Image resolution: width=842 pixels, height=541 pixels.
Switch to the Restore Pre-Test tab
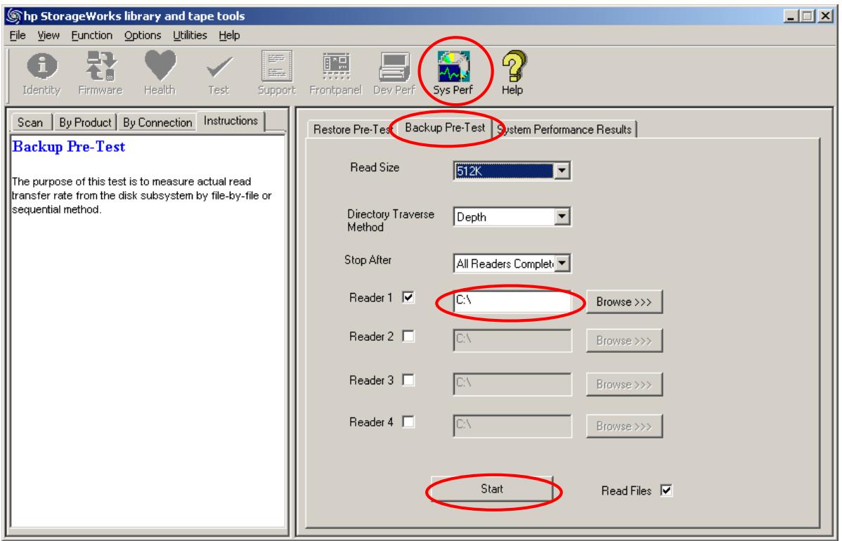351,129
